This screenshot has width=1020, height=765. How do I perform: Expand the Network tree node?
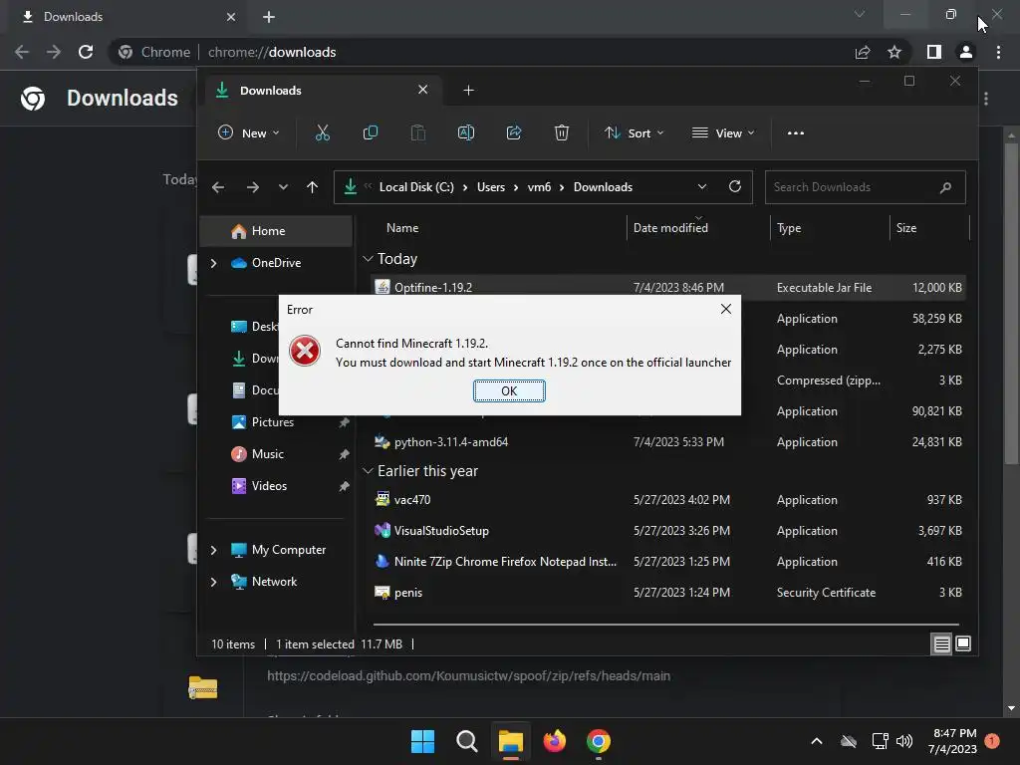(x=214, y=582)
